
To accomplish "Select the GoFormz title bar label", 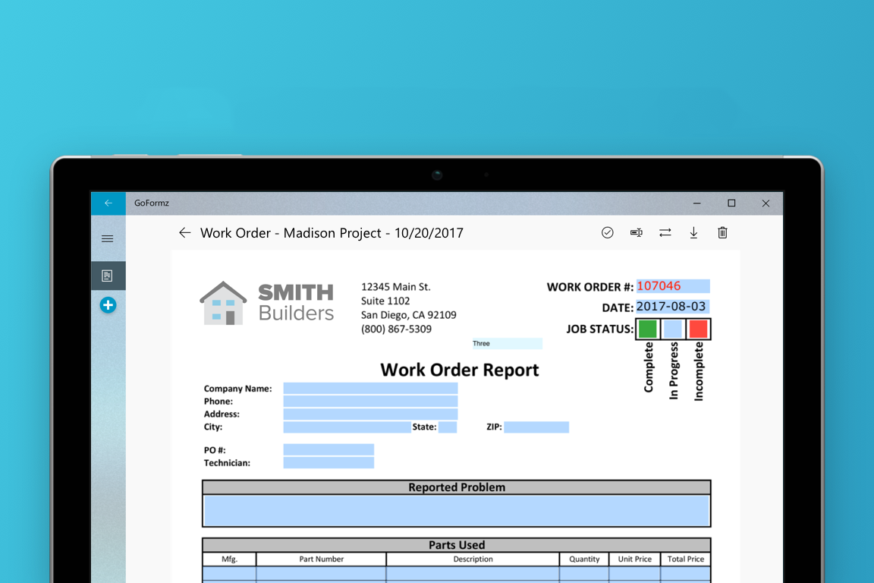I will pos(152,203).
